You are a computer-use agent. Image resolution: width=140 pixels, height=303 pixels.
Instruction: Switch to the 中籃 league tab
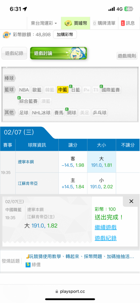(x=63, y=90)
